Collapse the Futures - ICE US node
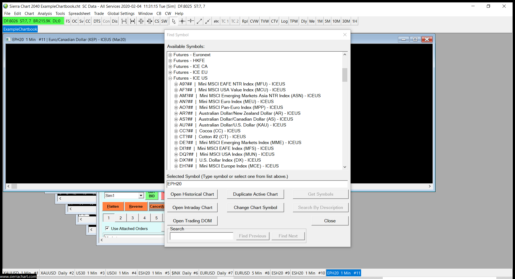 (170, 78)
